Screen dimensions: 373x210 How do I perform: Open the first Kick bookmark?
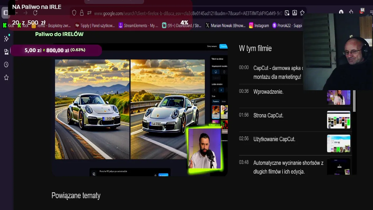pos(8,26)
